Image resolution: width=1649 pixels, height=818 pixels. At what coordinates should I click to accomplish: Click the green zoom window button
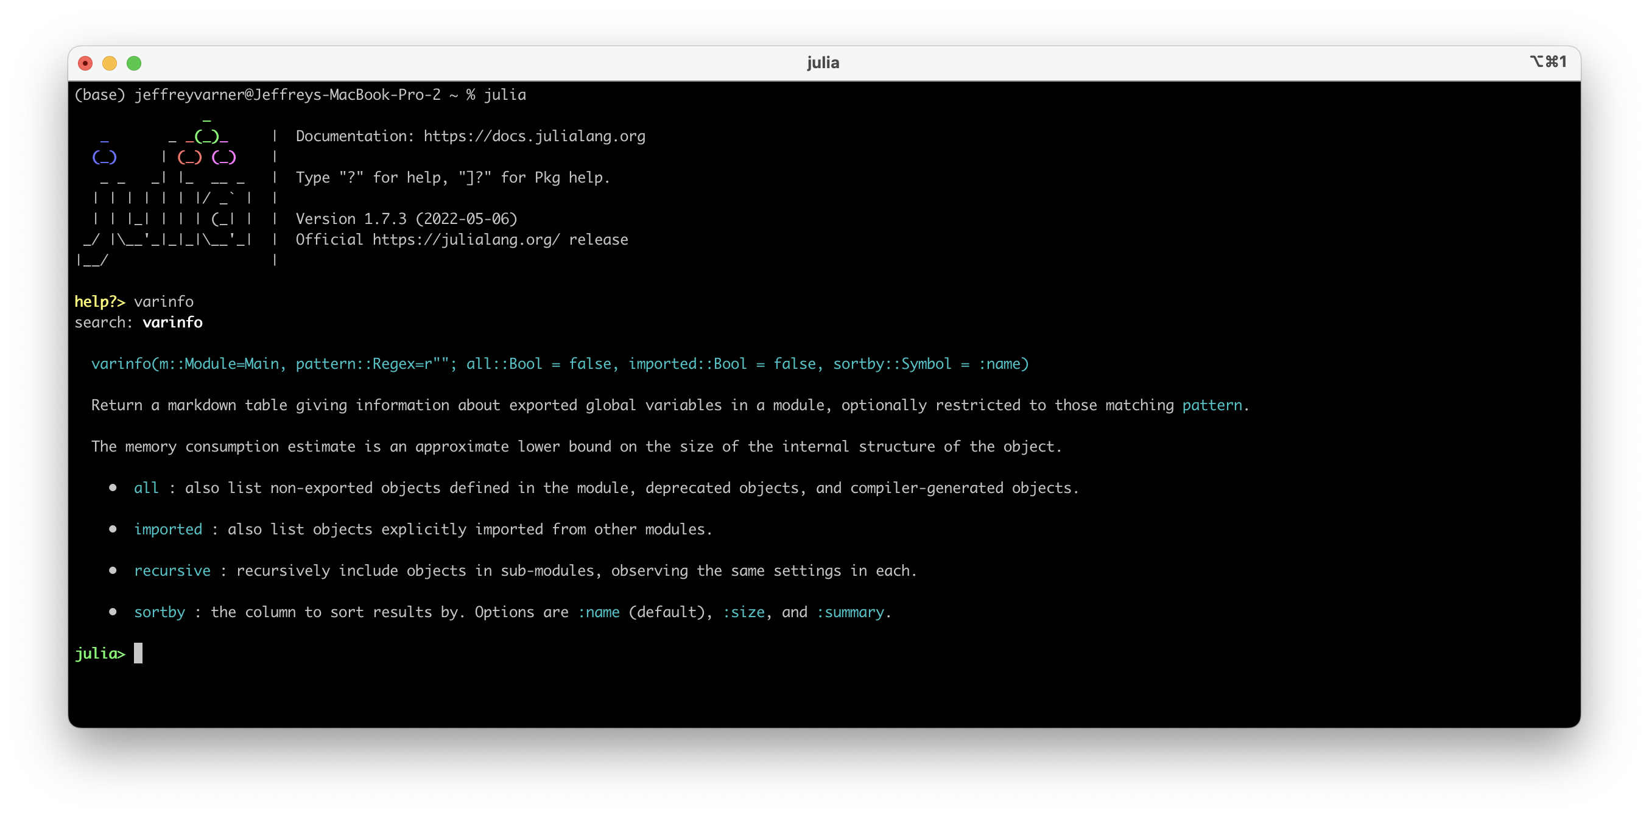[134, 63]
